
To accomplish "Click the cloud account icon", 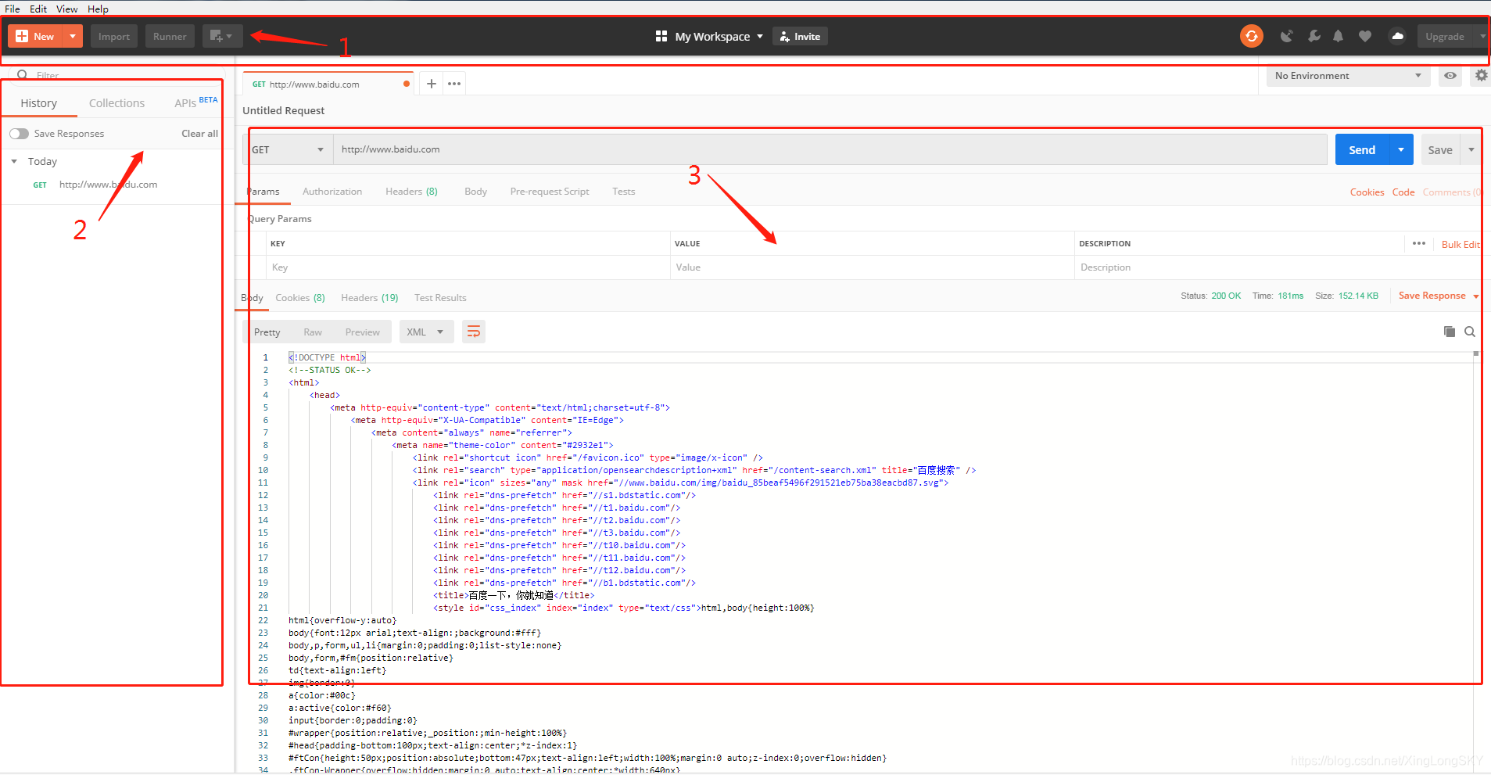I will point(1397,36).
